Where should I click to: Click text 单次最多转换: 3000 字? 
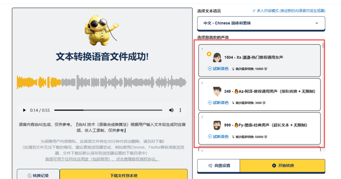(x=250, y=103)
